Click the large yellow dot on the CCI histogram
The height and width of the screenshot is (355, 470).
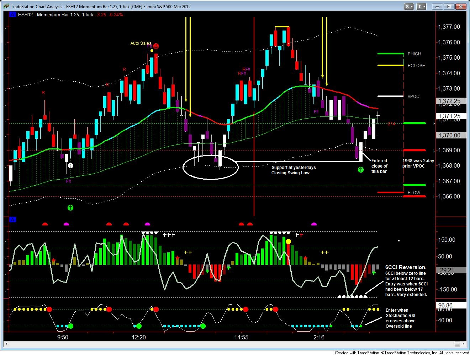tap(288, 241)
